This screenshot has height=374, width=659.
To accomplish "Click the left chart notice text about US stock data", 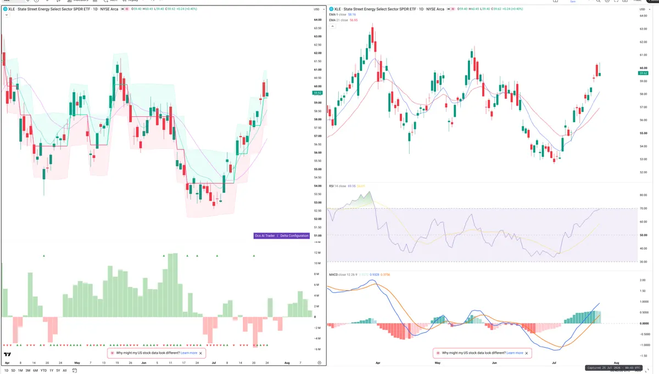I will [x=148, y=353].
